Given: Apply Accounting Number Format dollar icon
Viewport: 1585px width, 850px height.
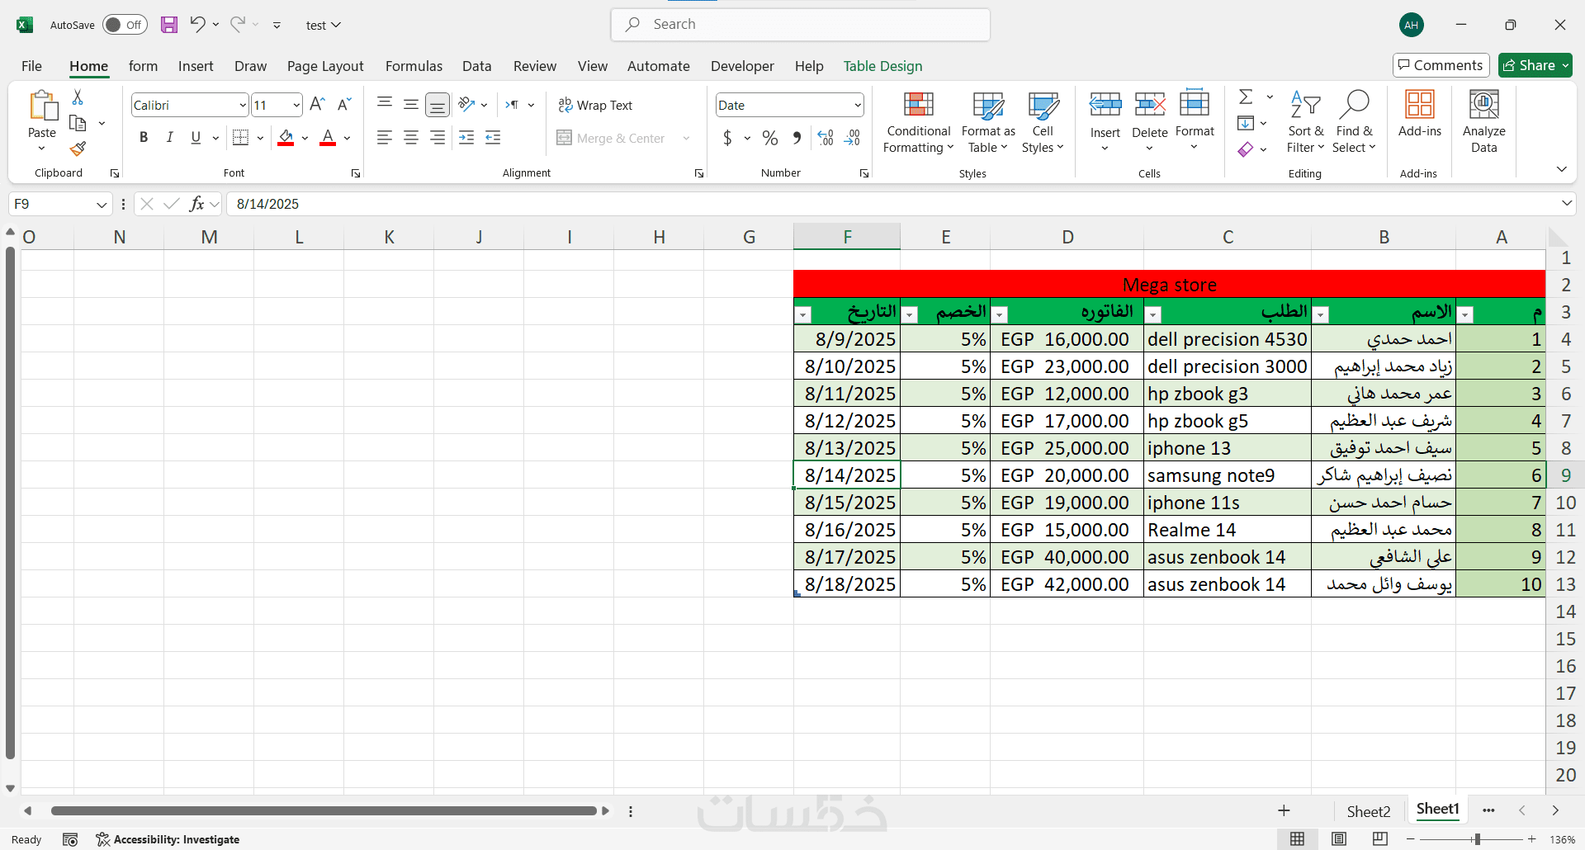Looking at the screenshot, I should pos(727,138).
